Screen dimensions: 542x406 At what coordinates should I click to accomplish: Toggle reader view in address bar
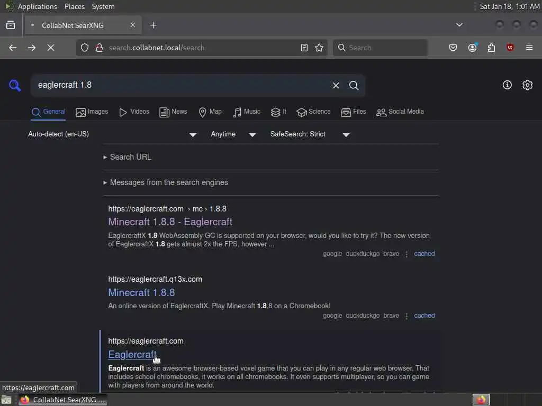tap(304, 48)
